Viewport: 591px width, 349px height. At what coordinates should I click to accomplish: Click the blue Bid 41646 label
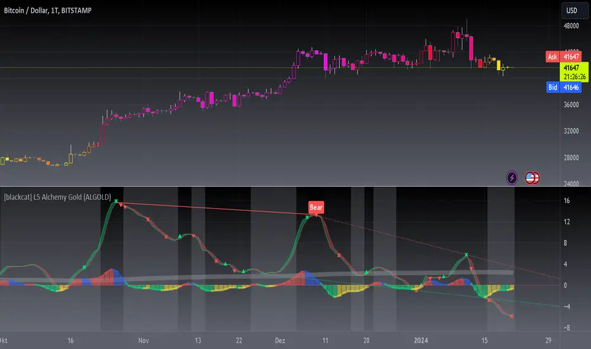[564, 87]
